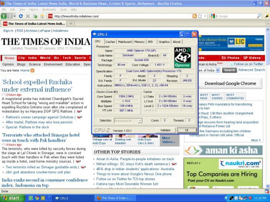Screen dimensions: 270x202
Task: Open CPU-Z taskbar button
Action: click(73, 198)
